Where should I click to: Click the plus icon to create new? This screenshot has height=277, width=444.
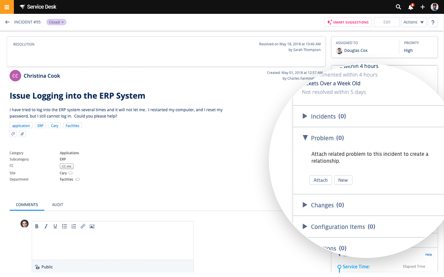pyautogui.click(x=422, y=7)
